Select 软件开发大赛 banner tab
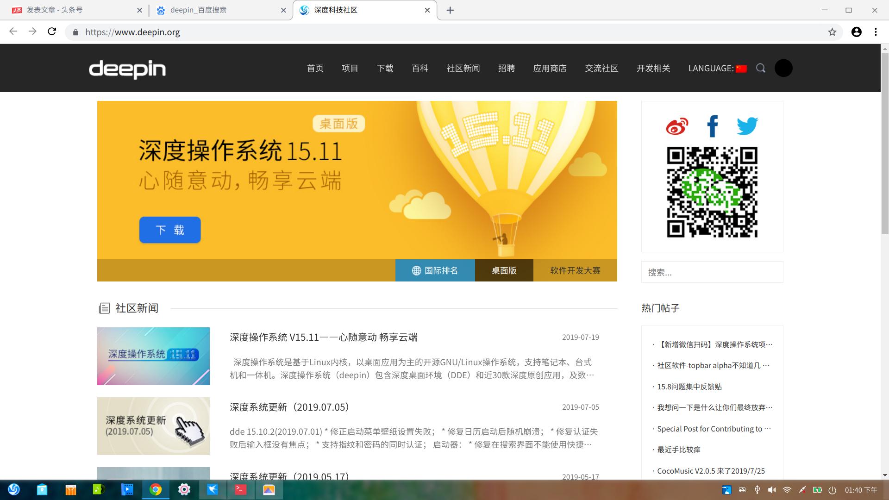The image size is (889, 500). [x=575, y=270]
